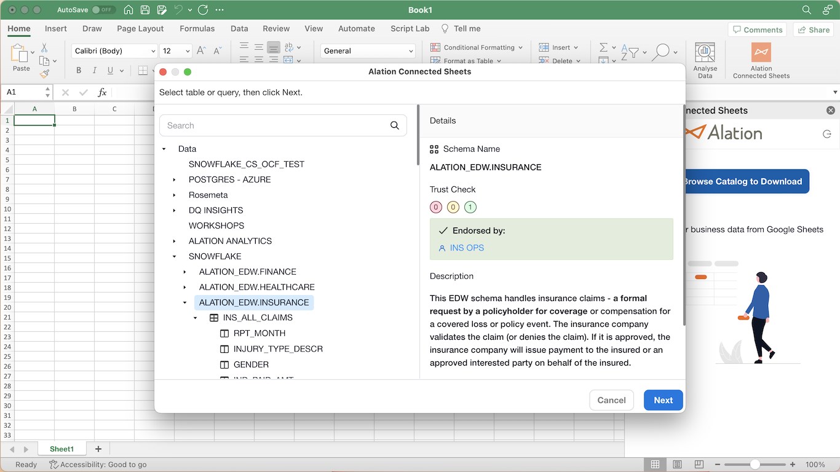
Task: Open the Script Lab tab
Action: pos(410,28)
